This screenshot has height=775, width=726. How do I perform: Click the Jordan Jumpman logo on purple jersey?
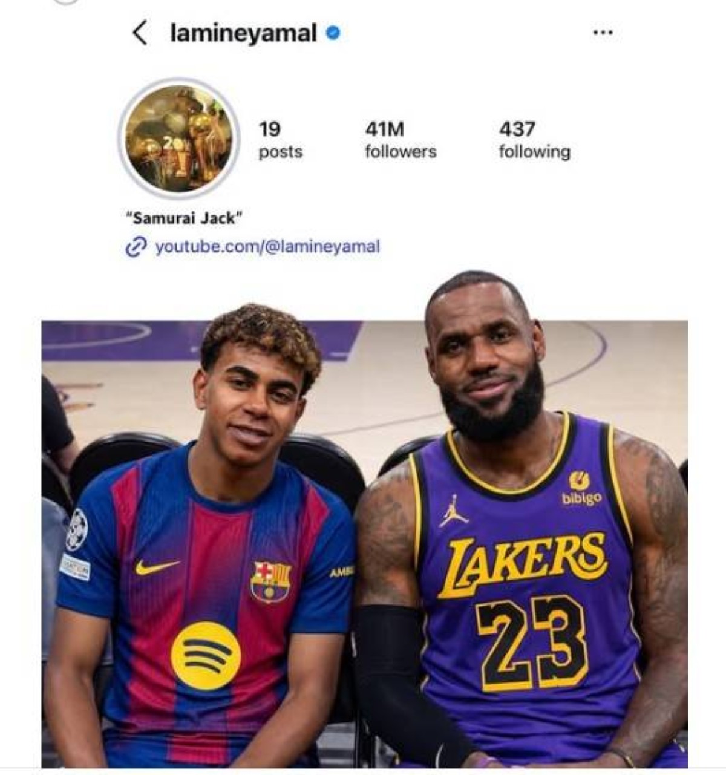coord(453,511)
